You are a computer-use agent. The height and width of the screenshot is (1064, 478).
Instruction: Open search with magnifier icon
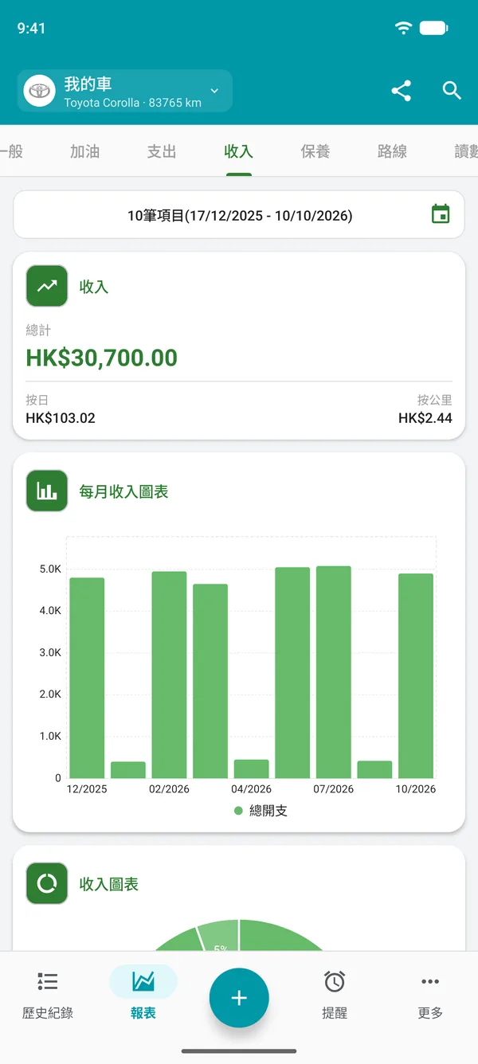point(452,91)
